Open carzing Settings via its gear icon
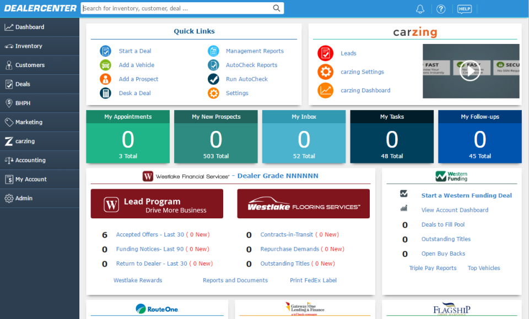Image resolution: width=529 pixels, height=319 pixels. click(x=326, y=71)
